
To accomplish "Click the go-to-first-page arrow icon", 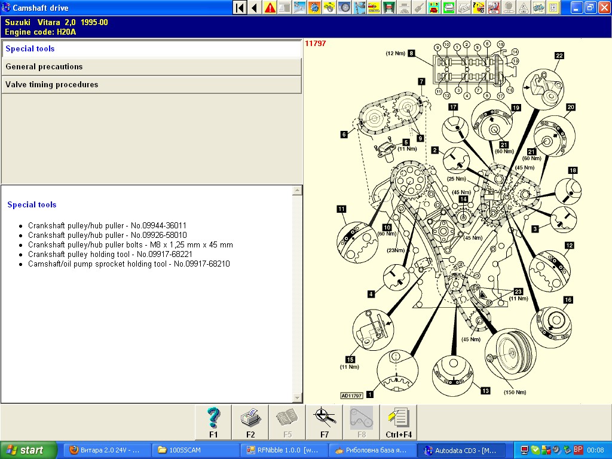I will (x=240, y=8).
